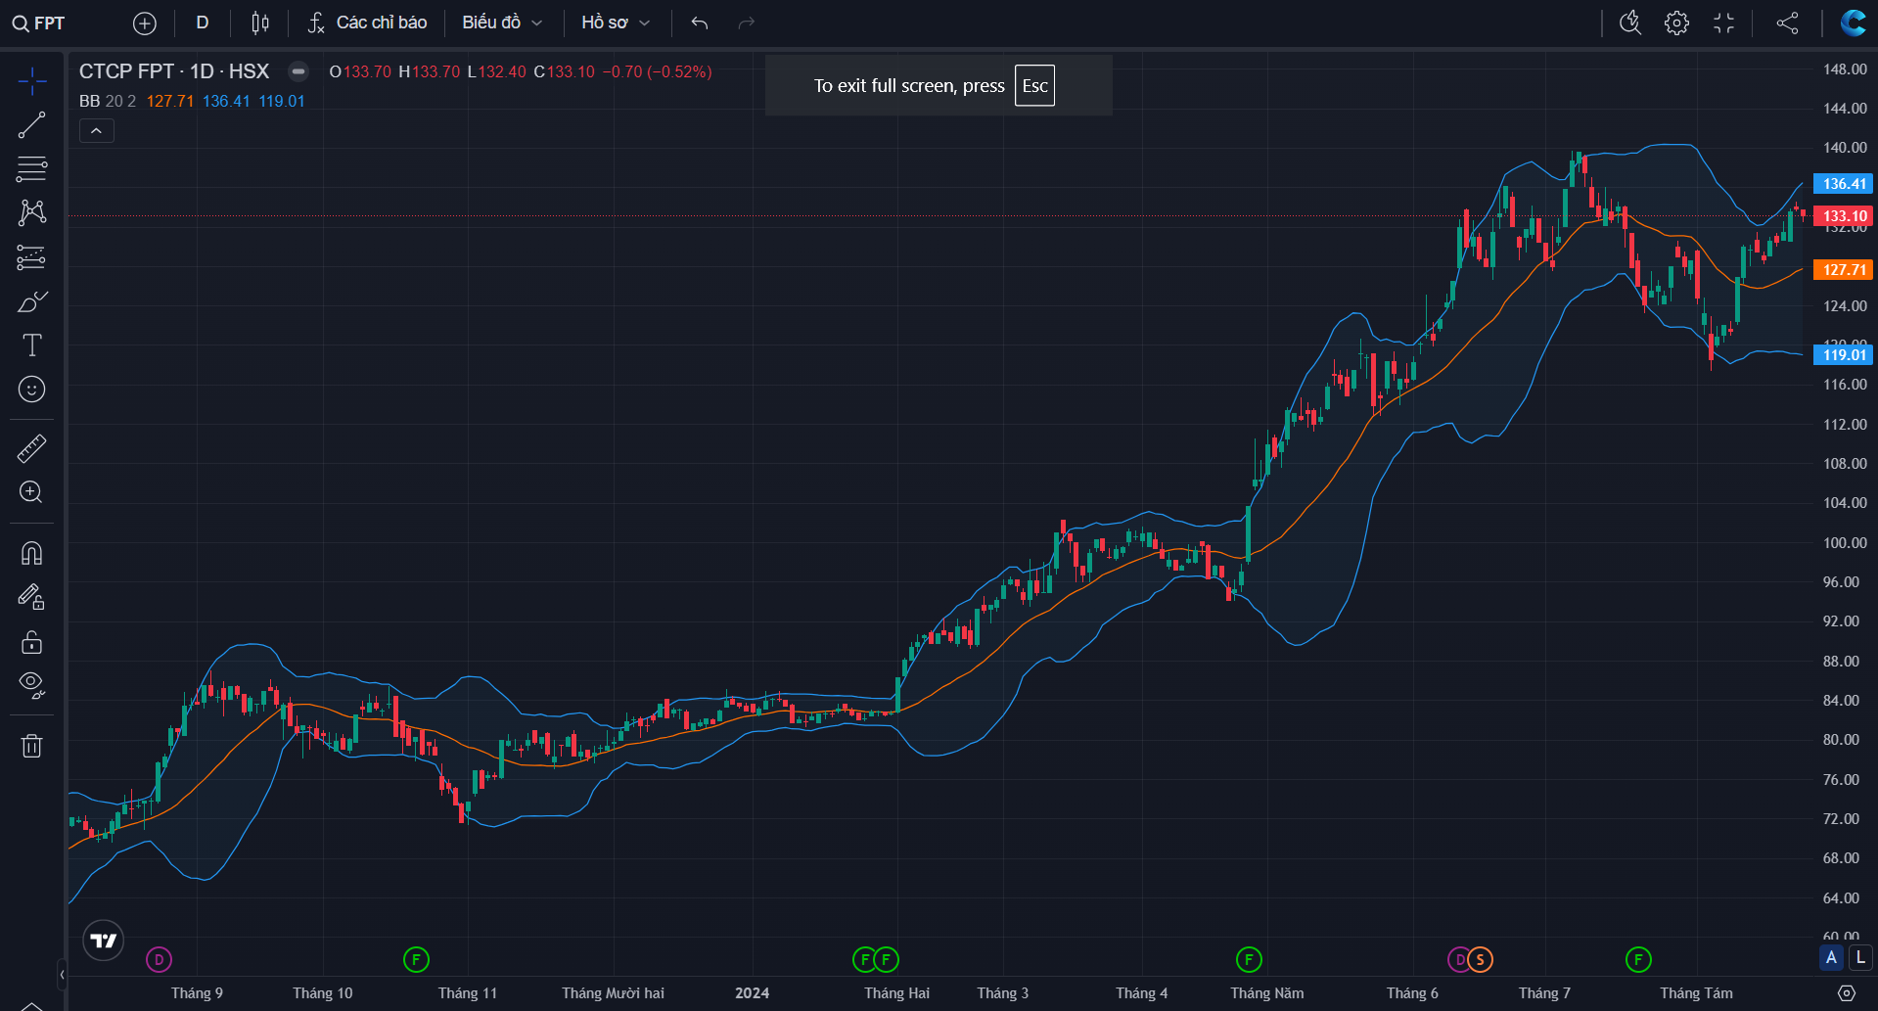Click the add symbol plus icon

pos(145,23)
